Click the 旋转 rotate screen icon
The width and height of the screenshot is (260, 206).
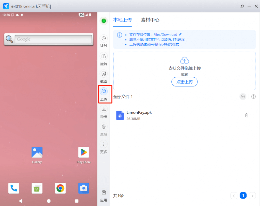104,56
